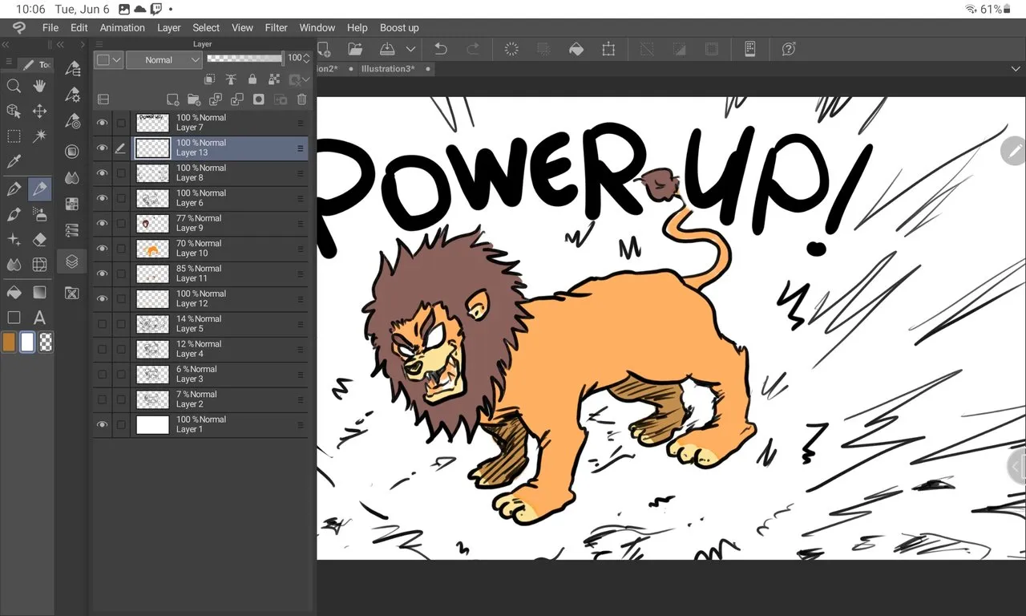Viewport: 1026px width, 616px height.
Task: Click the Delete Layer trash icon
Action: (x=301, y=99)
